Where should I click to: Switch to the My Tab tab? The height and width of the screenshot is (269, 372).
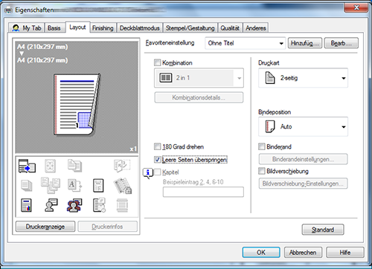click(27, 28)
